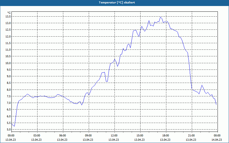Screen dimensions: 229x143
Task: Select the 9,5 y-axis value
Action: (9, 69)
